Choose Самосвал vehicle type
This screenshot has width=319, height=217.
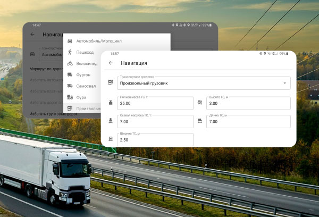(x=88, y=86)
